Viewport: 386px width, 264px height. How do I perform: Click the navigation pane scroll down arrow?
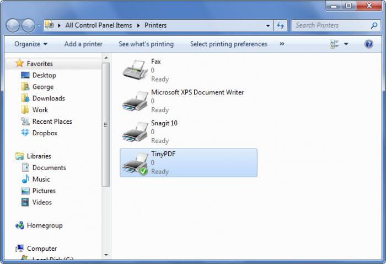106,255
